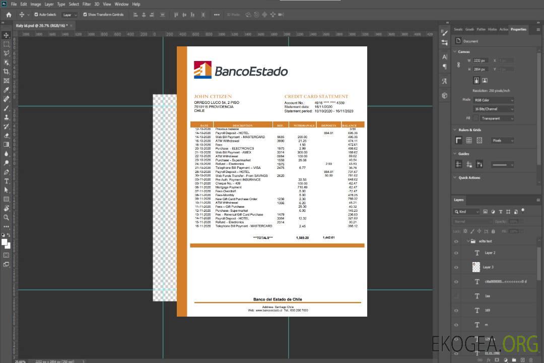
Task: Hide the 'Layer 2' text layer
Action: [456, 253]
